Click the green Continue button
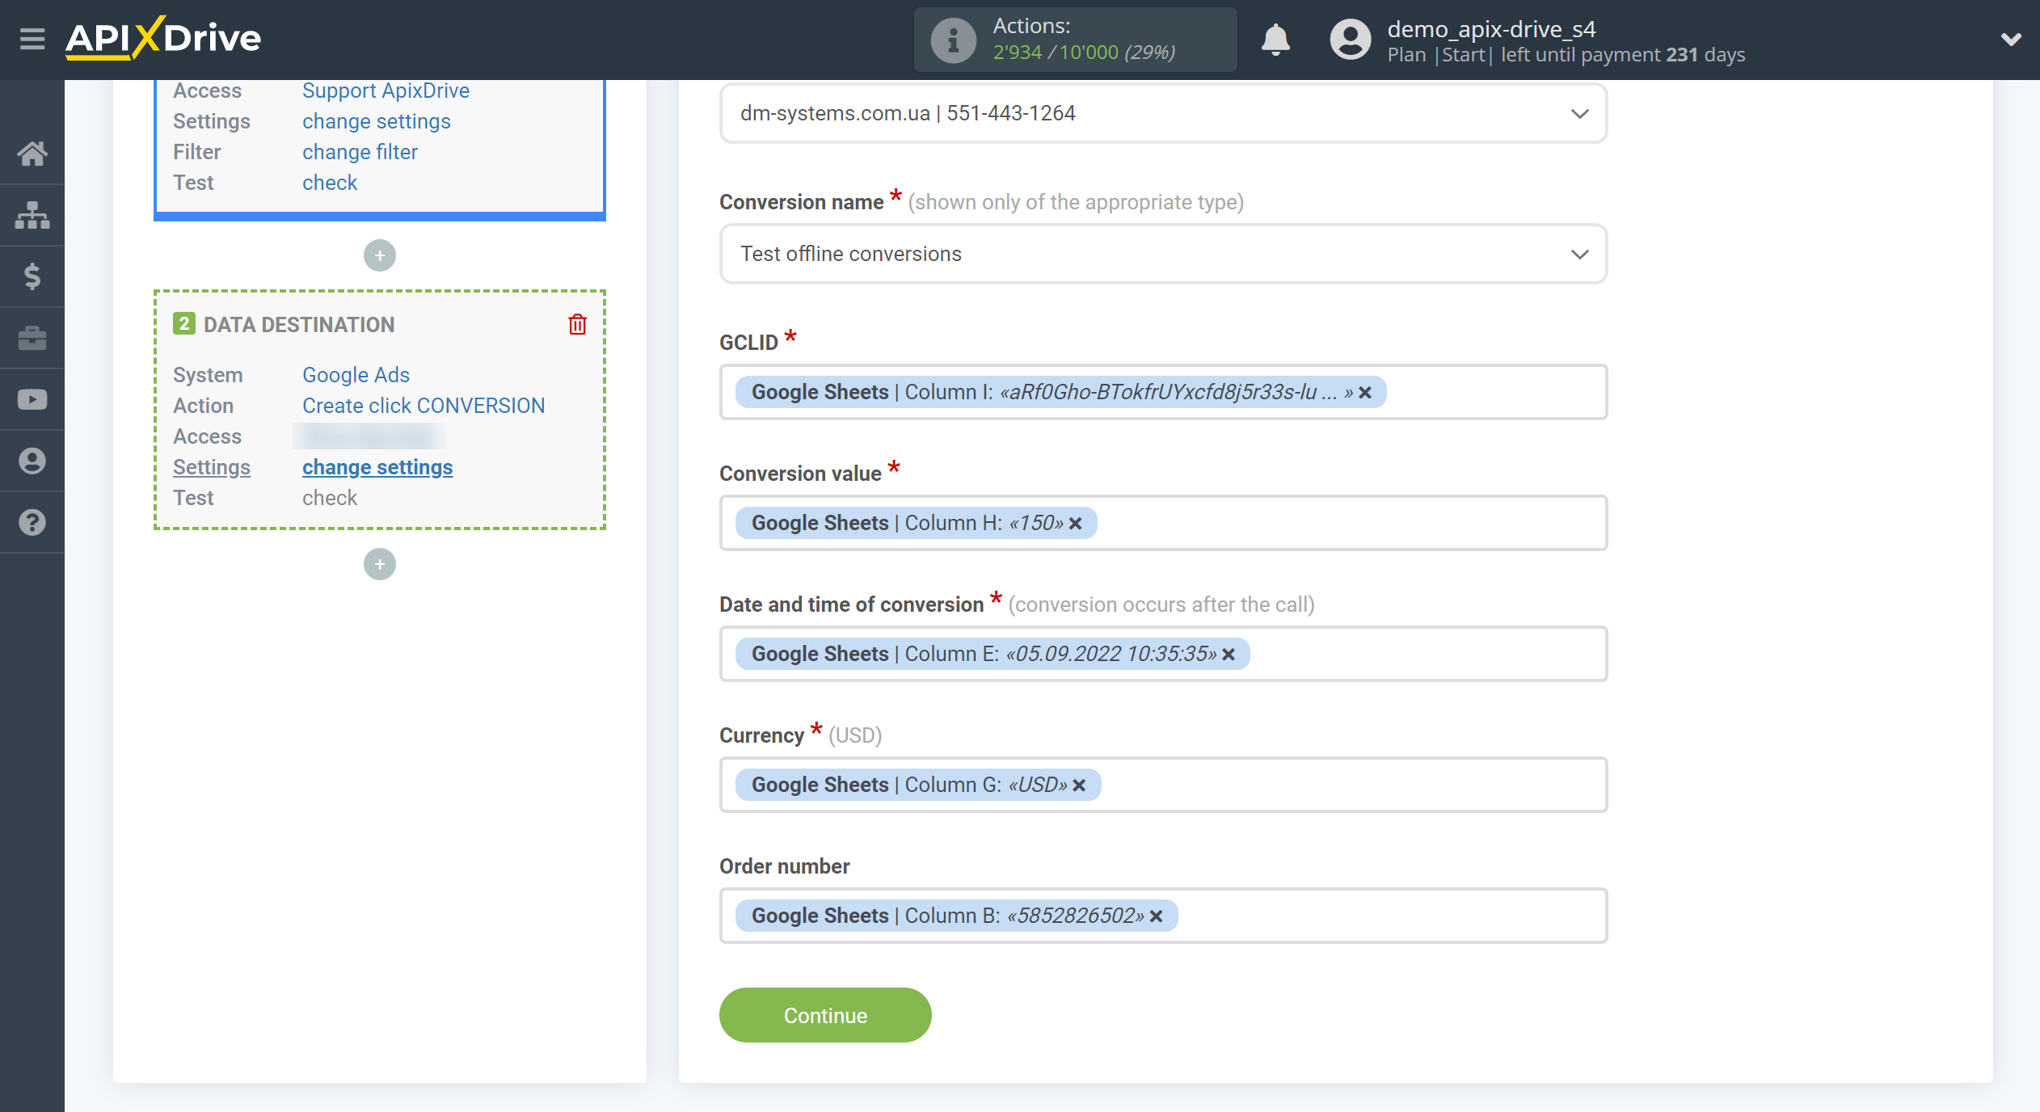Viewport: 2040px width, 1112px height. [x=824, y=1016]
